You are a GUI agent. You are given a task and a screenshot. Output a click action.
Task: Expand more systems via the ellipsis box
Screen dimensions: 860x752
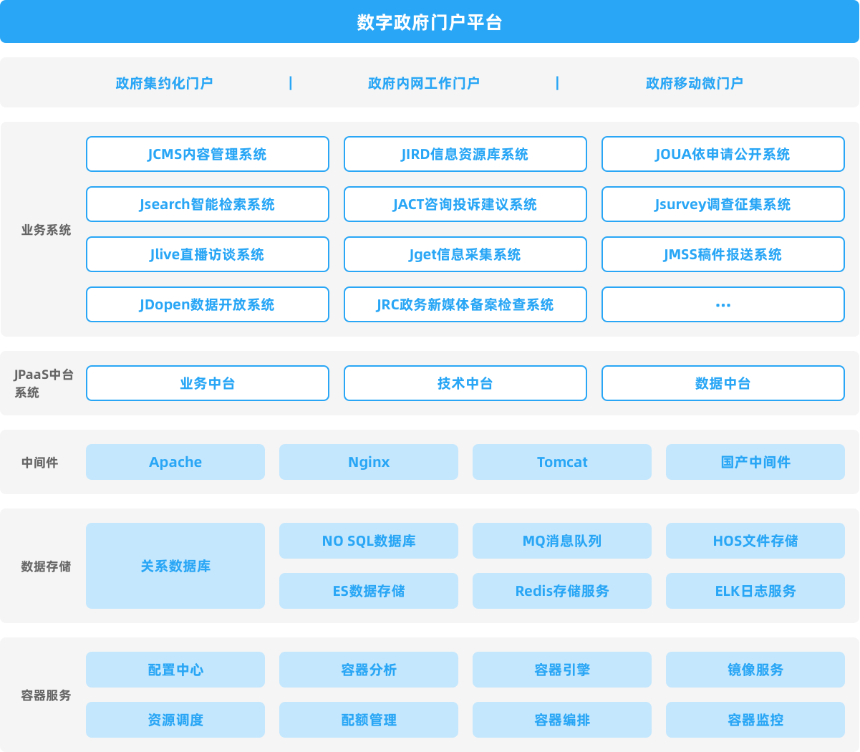coord(723,304)
